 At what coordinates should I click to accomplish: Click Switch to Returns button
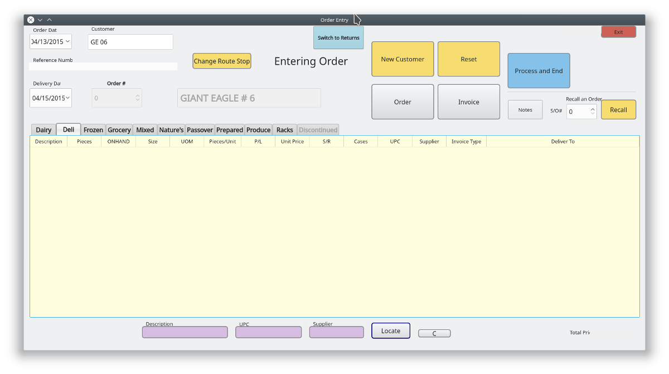click(338, 37)
